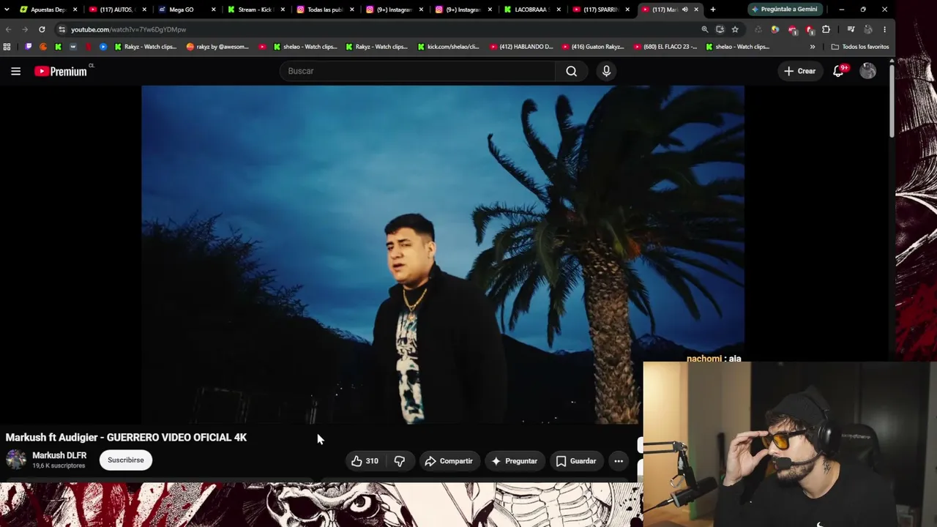Go forward in browser history
Screen dimensions: 937x527
click(25, 29)
